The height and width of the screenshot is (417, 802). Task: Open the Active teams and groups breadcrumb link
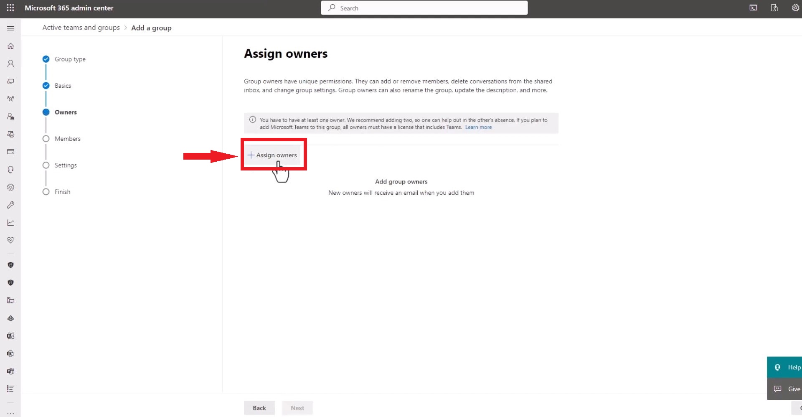click(81, 28)
